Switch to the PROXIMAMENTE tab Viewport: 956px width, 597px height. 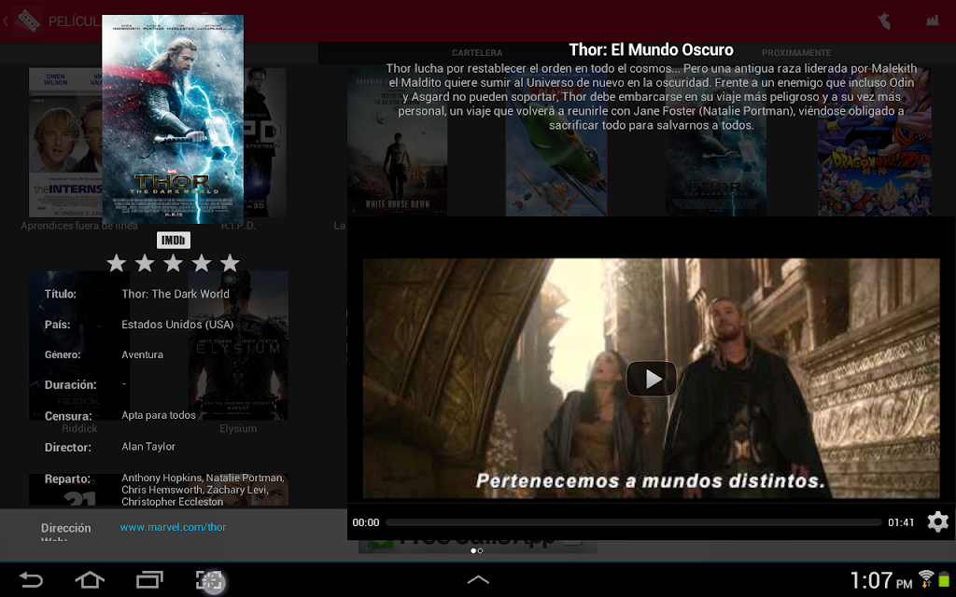tap(795, 53)
